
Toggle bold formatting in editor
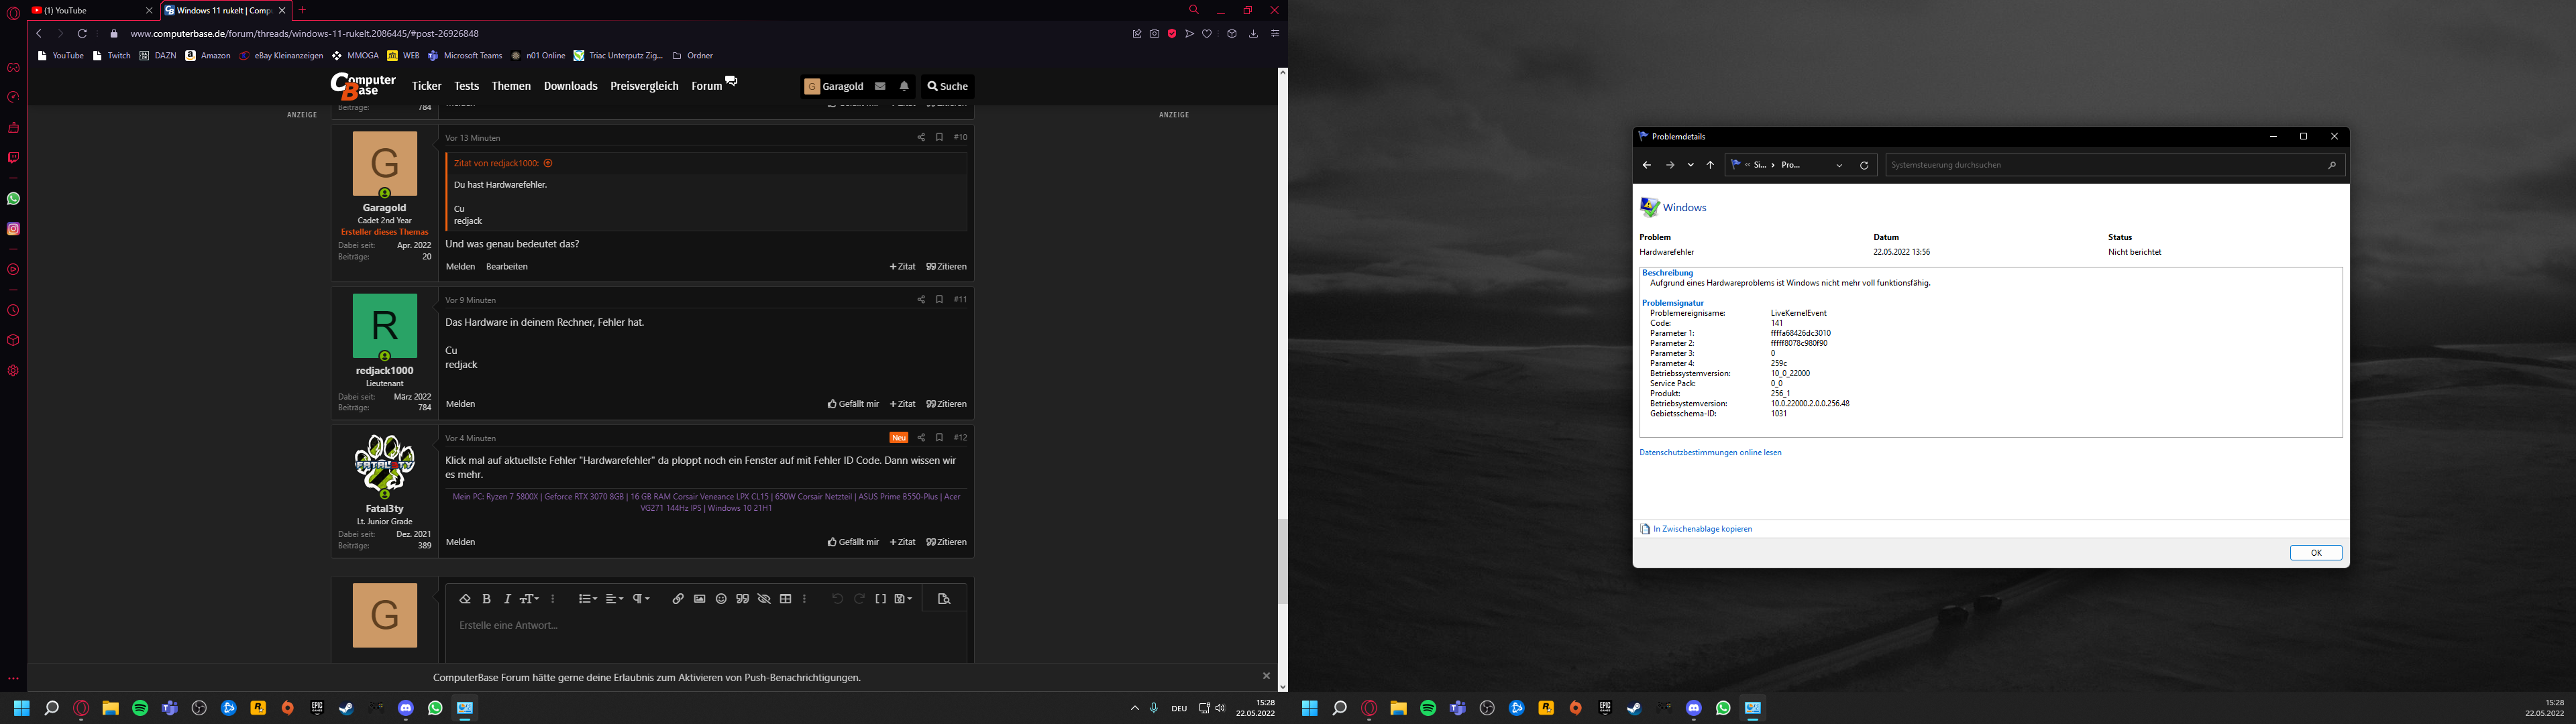[487, 599]
